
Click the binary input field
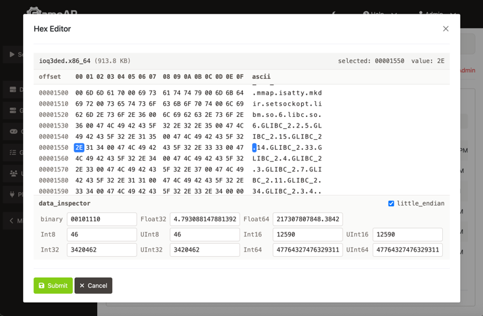pos(102,219)
